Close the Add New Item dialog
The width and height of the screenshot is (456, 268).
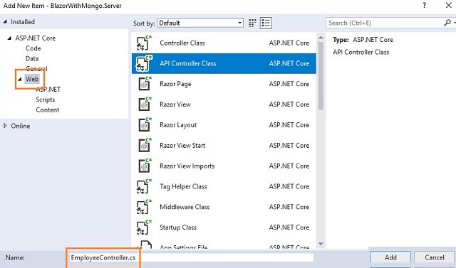click(x=448, y=5)
